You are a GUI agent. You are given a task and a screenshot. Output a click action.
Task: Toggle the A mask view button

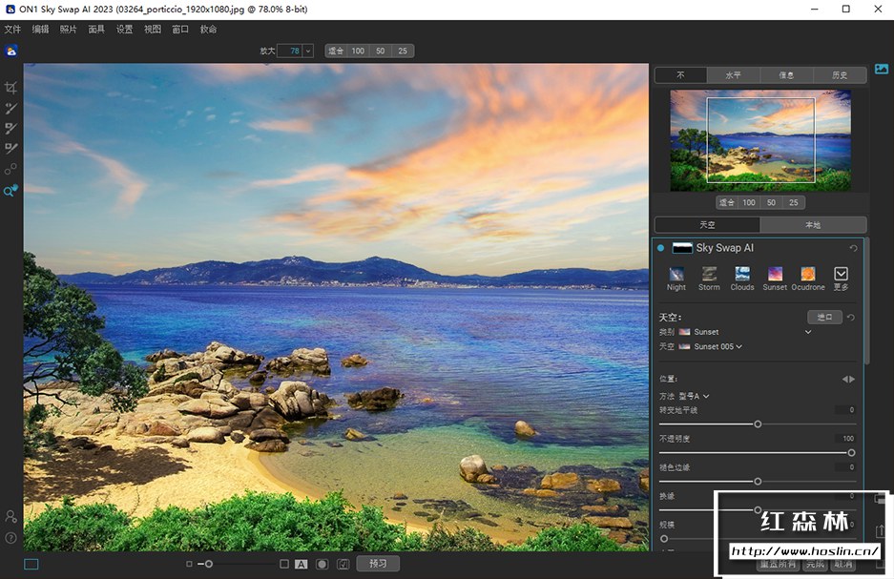301,564
